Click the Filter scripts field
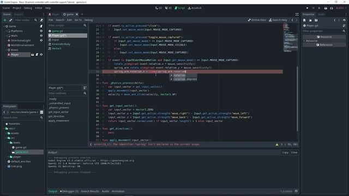 (68, 26)
